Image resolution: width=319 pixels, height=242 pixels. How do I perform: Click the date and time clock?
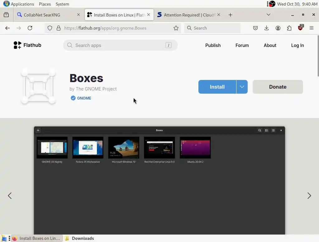pyautogui.click(x=297, y=4)
